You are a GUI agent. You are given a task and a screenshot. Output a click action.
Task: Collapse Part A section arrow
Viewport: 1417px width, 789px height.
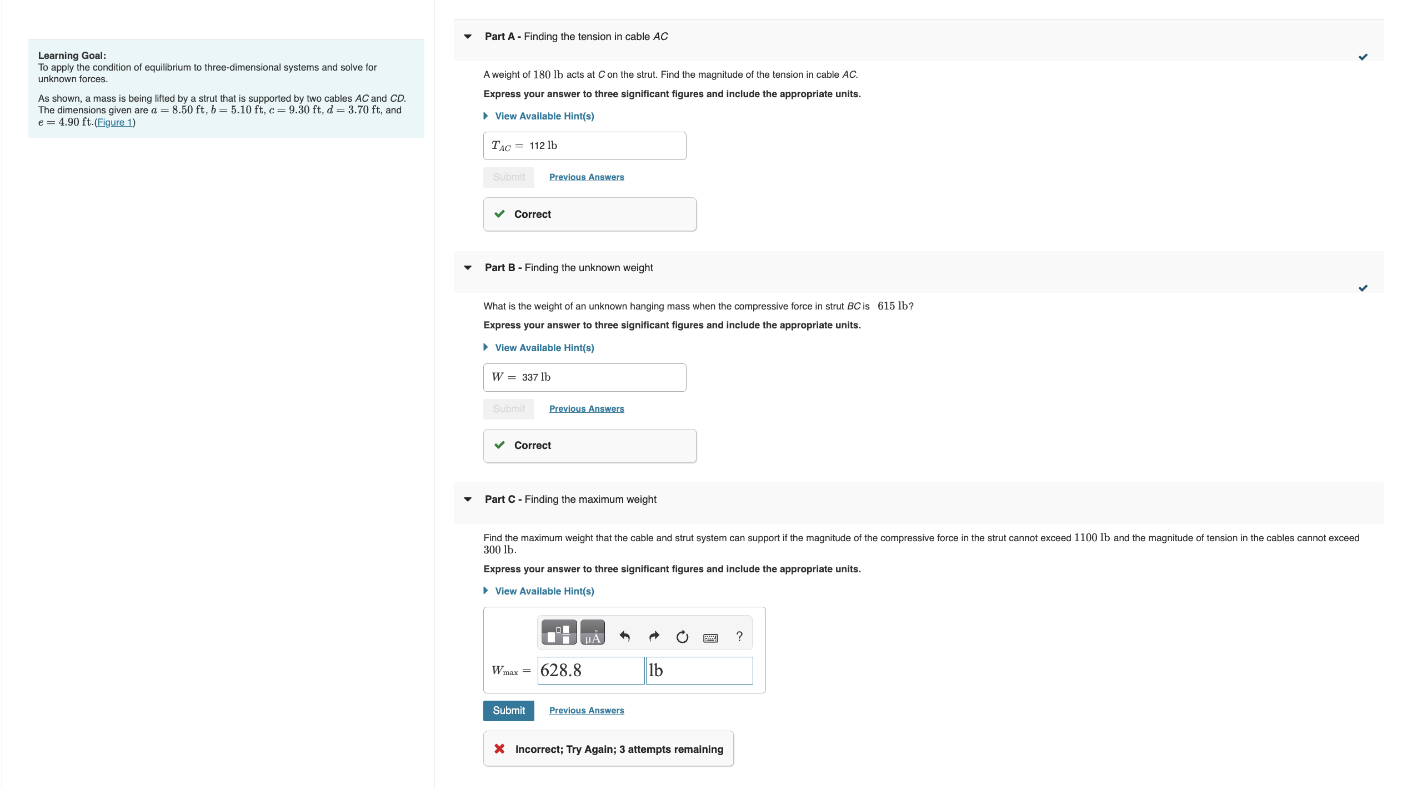[x=468, y=37]
